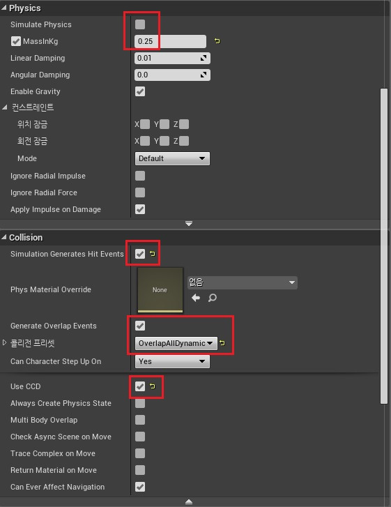Lock position Y axis checkbox
The width and height of the screenshot is (391, 507).
(164, 124)
